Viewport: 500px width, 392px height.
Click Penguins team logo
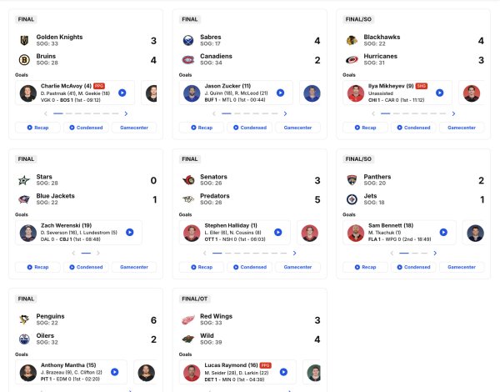pyautogui.click(x=24, y=319)
